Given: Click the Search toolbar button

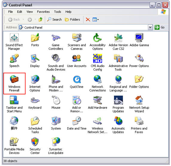Looking at the screenshot, I should 54,20.
